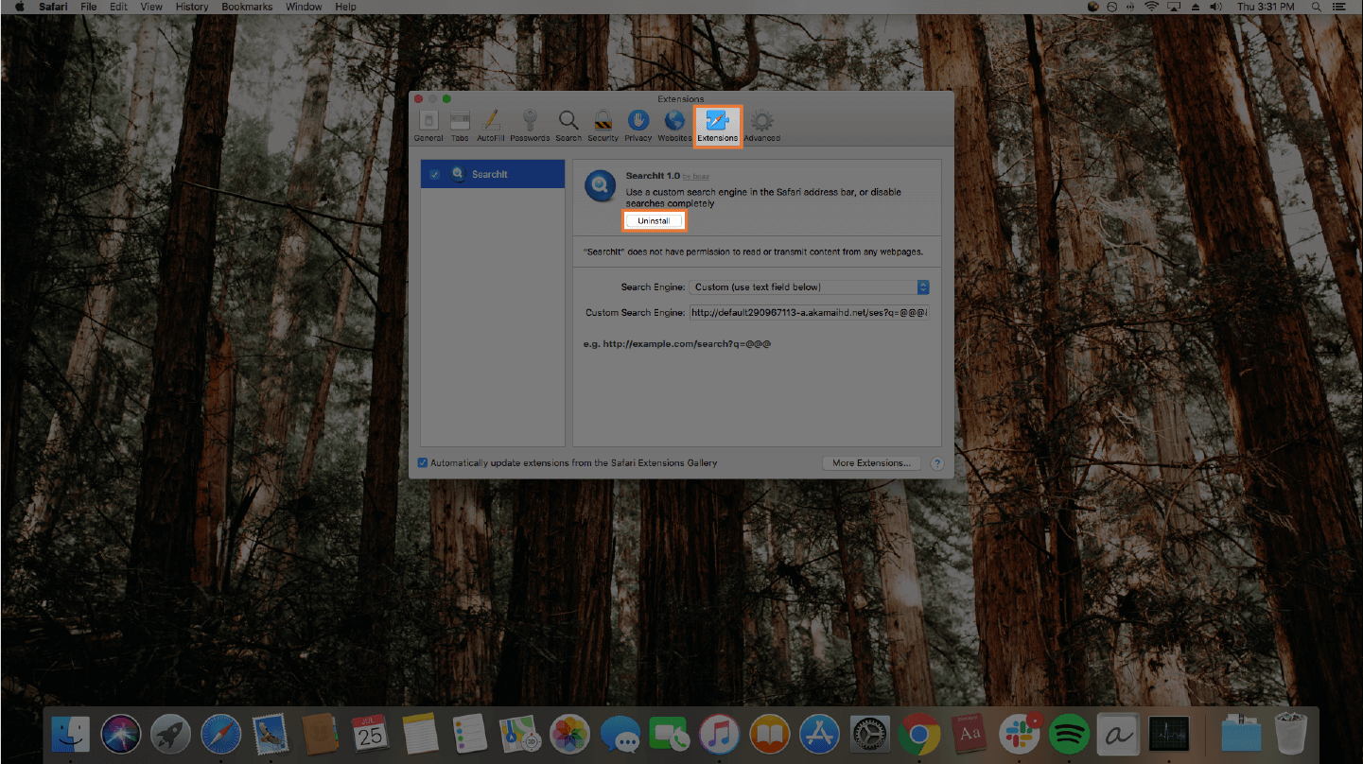The height and width of the screenshot is (764, 1363).
Task: Launch Siri from the Dock
Action: 121,734
